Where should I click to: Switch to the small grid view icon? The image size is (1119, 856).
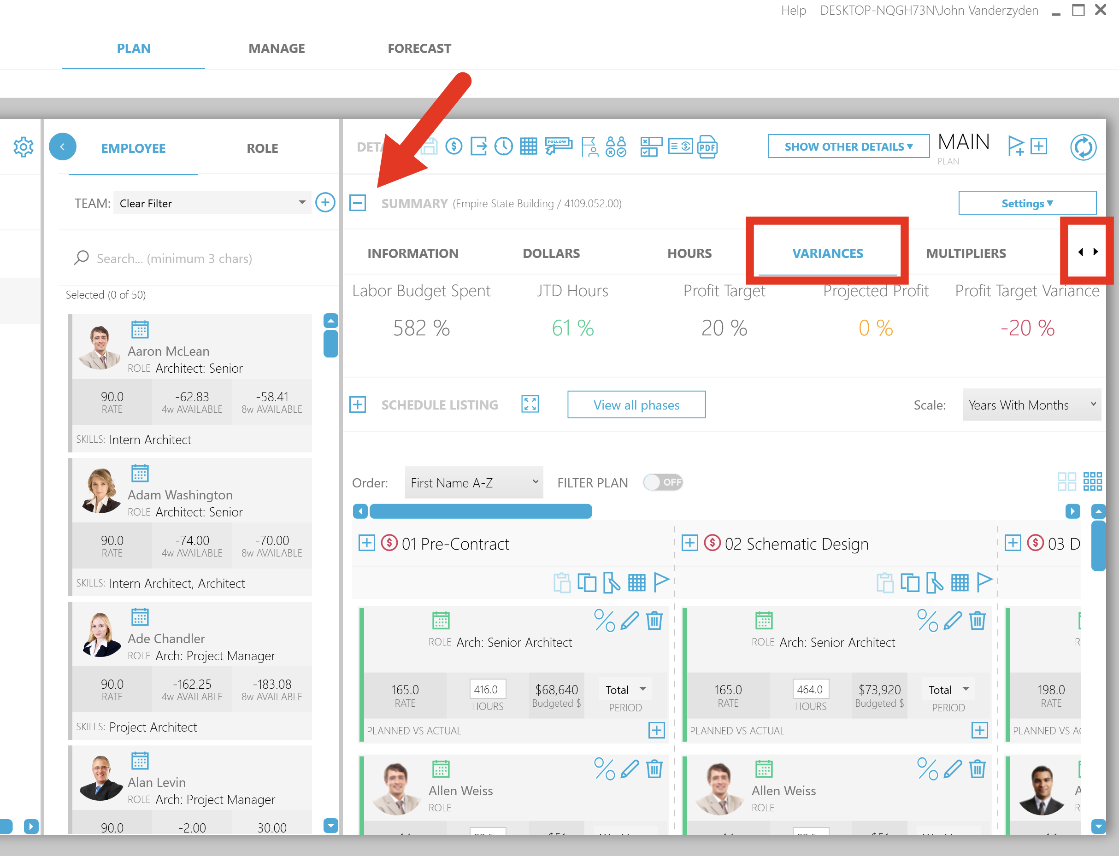[x=1092, y=481]
